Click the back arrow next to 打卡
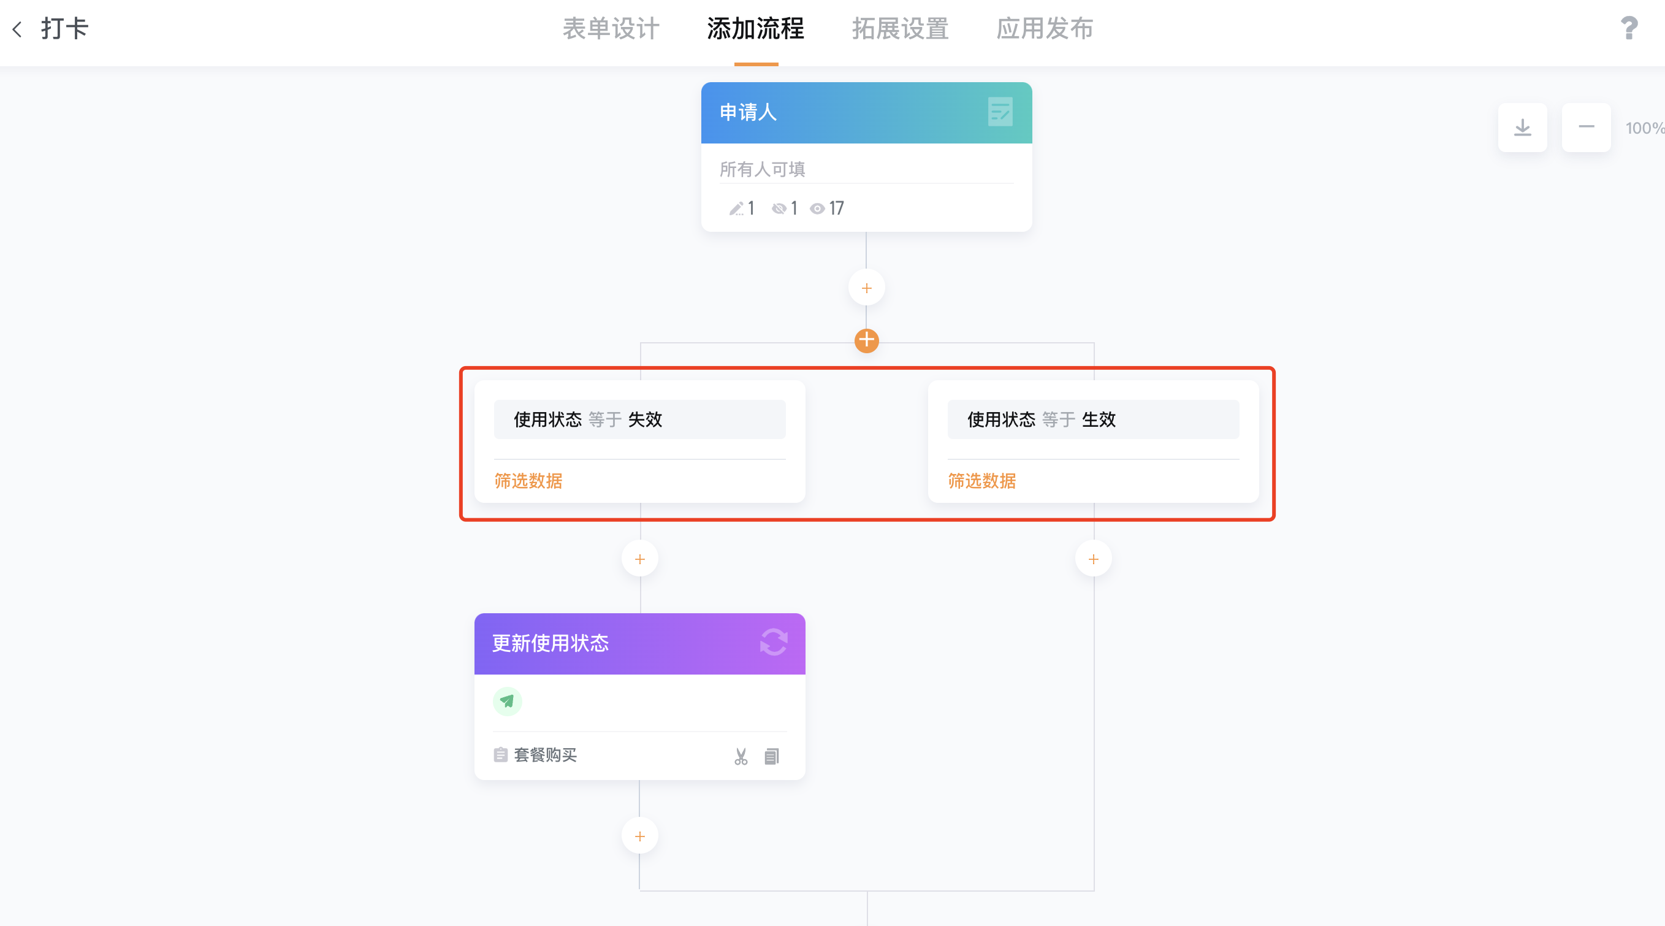The image size is (1665, 926). coord(17,29)
